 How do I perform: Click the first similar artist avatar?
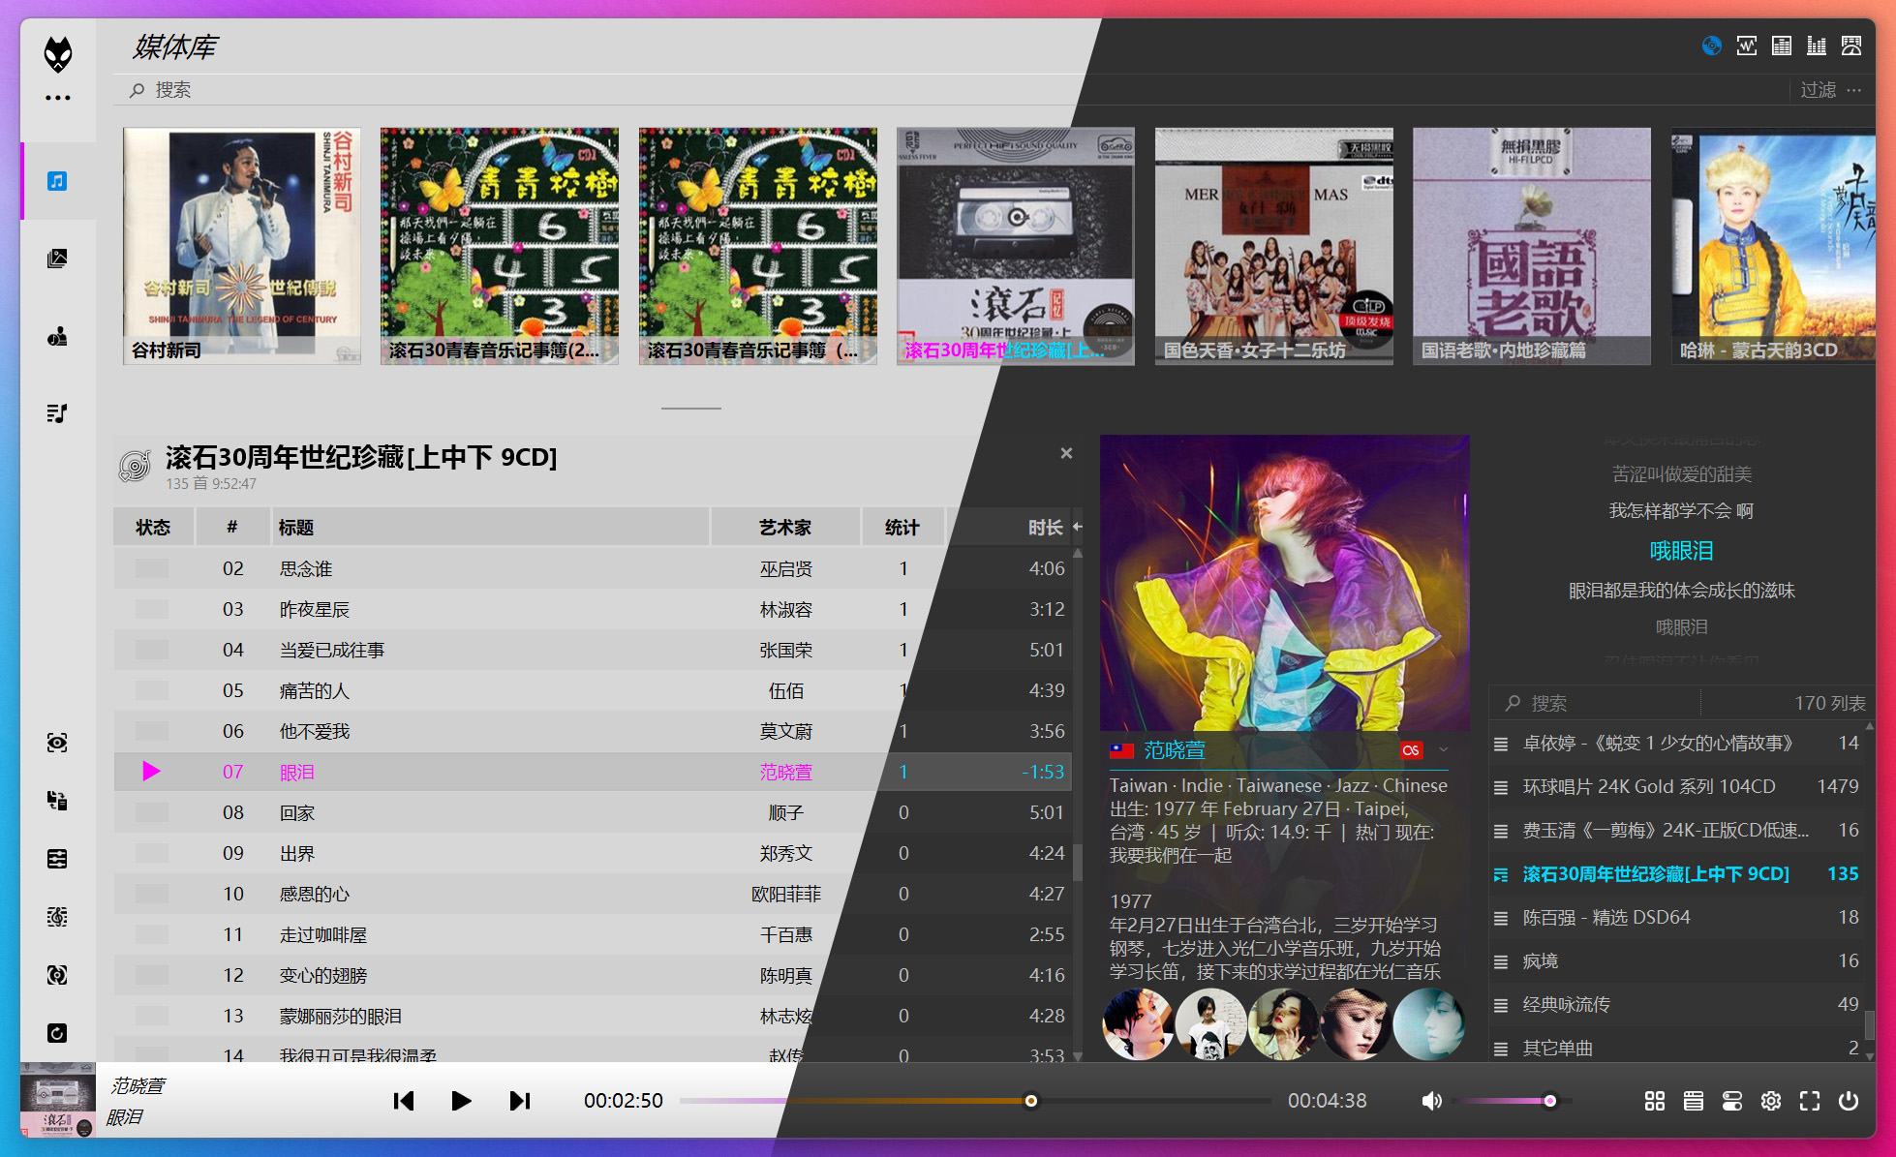pyautogui.click(x=1138, y=1024)
